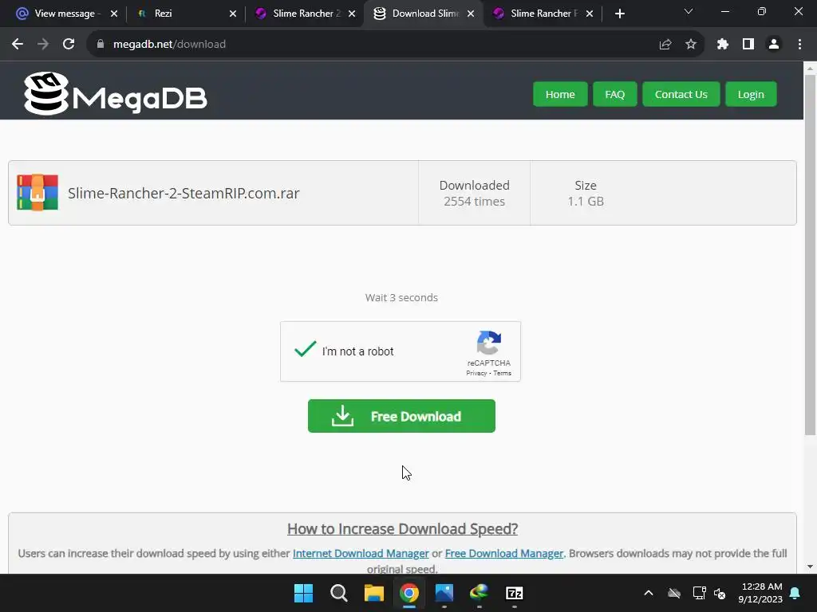Click the 1.1 GB size value

click(x=586, y=202)
